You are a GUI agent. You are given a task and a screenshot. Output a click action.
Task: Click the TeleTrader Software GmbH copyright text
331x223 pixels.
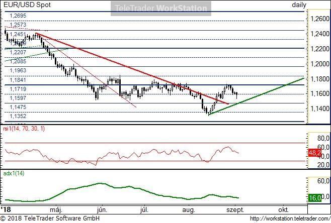click(x=50, y=218)
